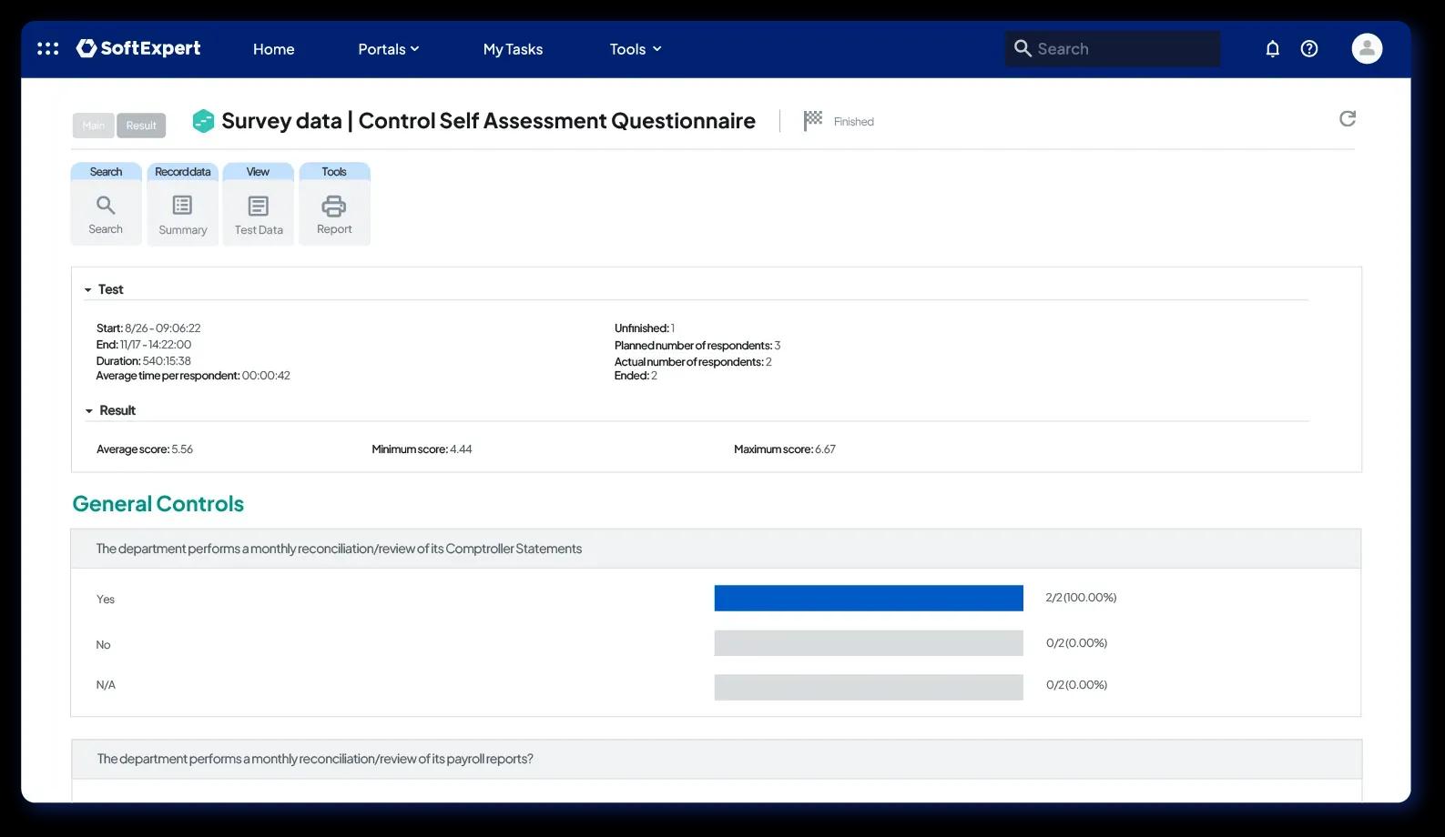Open the Summary record data view
This screenshot has width=1445, height=837.
point(182,213)
